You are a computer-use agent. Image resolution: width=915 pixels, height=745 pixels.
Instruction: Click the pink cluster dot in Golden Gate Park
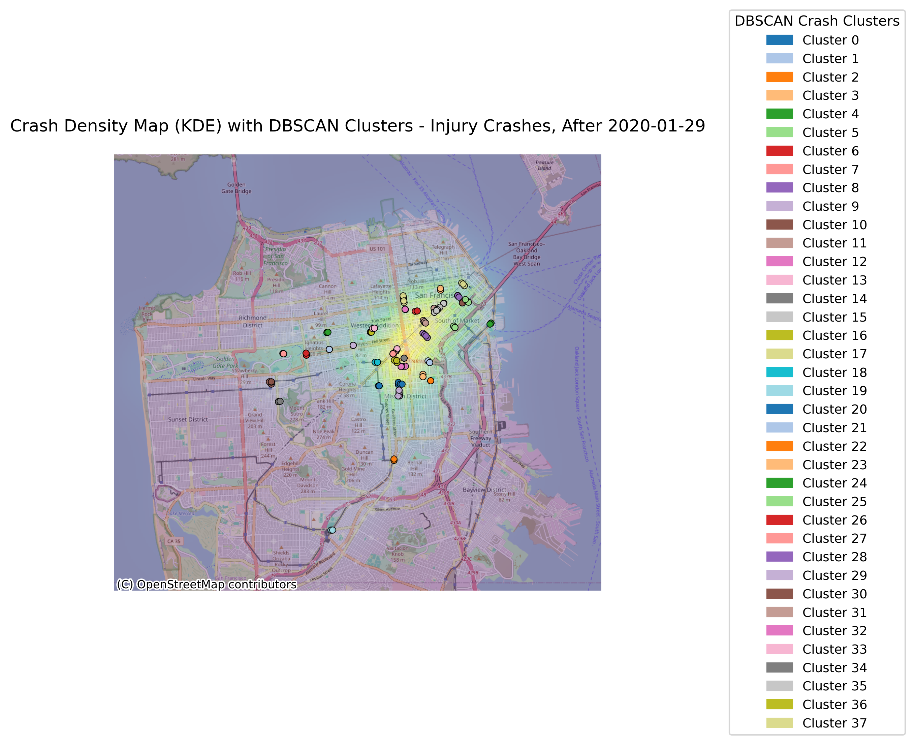pos(283,354)
